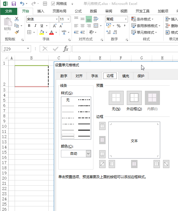Click the fill color paint bucket

point(42,32)
